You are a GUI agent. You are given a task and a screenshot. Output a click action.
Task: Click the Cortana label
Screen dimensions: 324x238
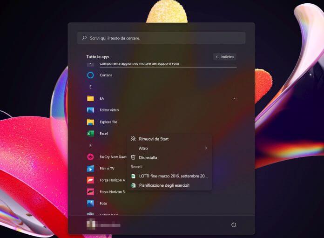point(106,75)
